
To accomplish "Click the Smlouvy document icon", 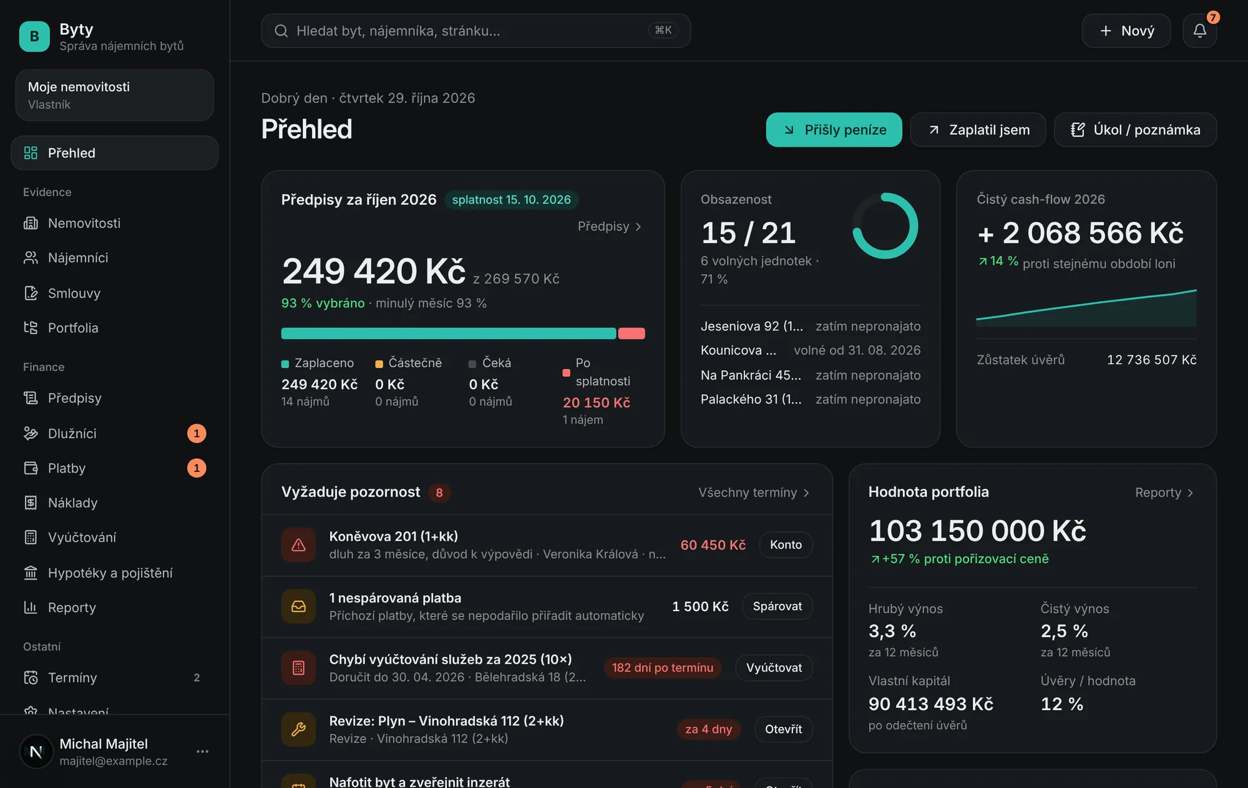I will coord(31,293).
